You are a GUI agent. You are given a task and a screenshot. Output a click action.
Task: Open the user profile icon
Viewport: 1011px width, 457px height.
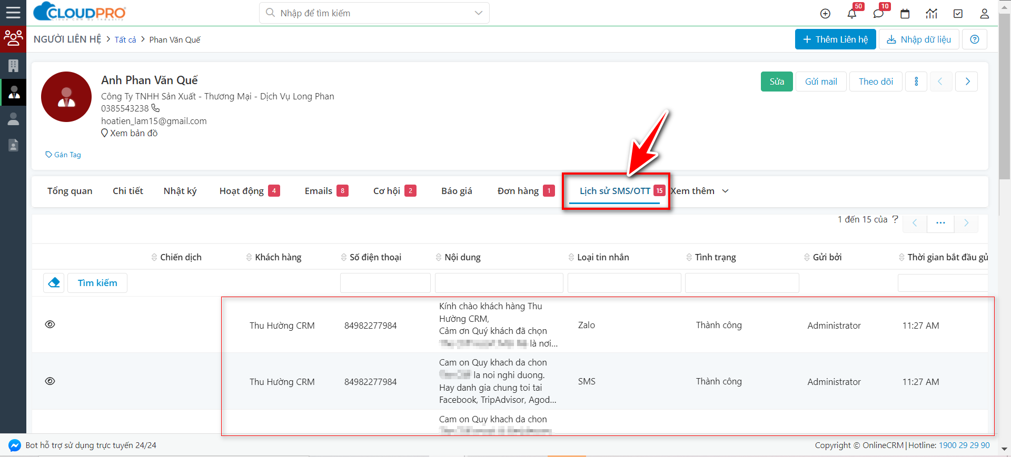click(x=985, y=14)
